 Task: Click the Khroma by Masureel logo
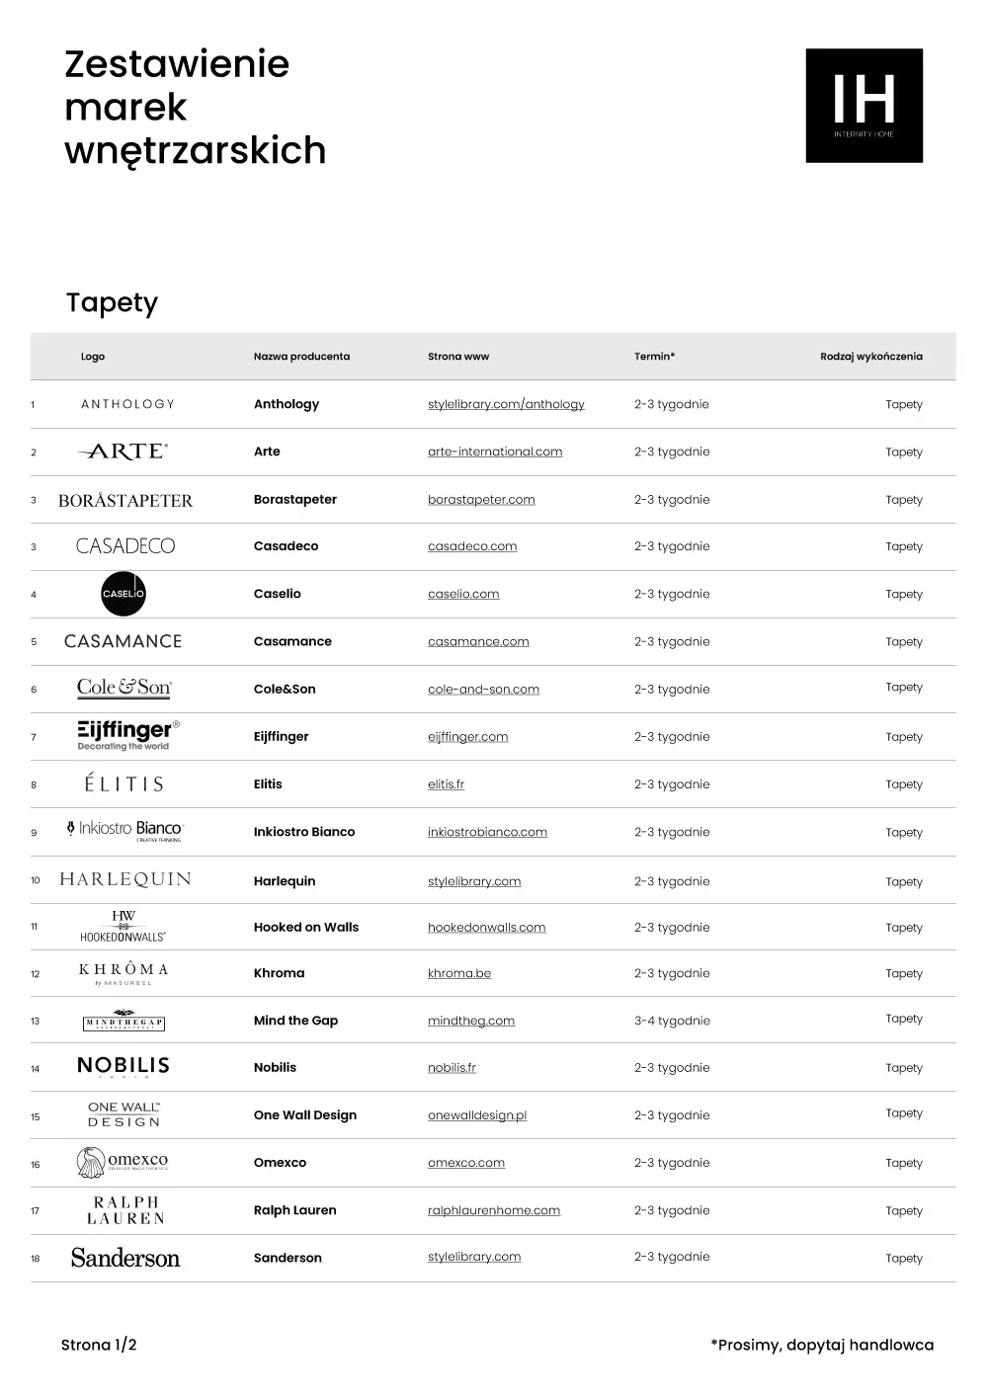123,973
